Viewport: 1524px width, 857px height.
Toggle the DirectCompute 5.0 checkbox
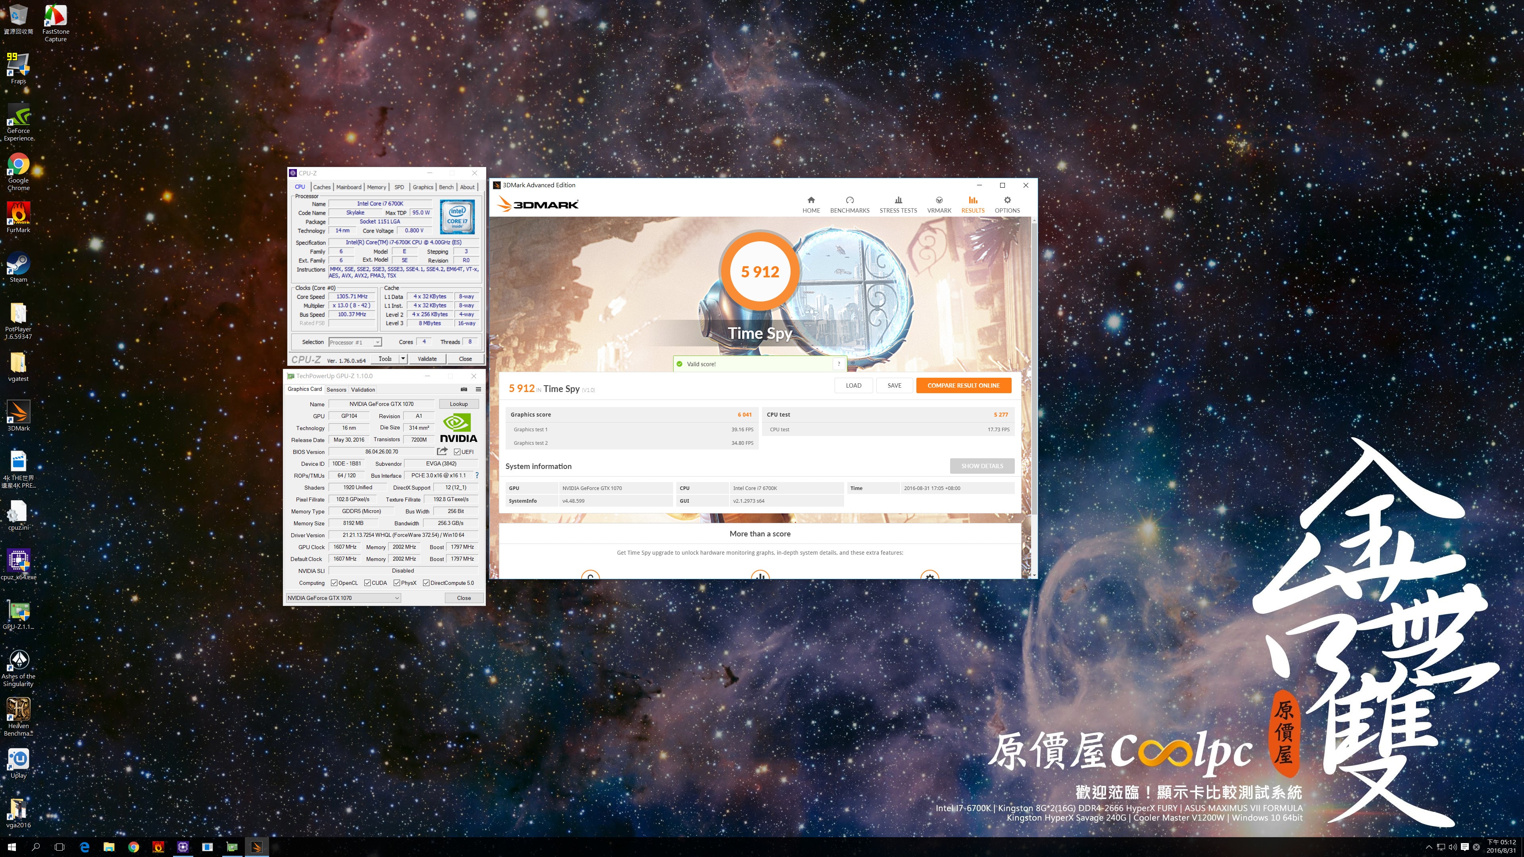click(426, 582)
